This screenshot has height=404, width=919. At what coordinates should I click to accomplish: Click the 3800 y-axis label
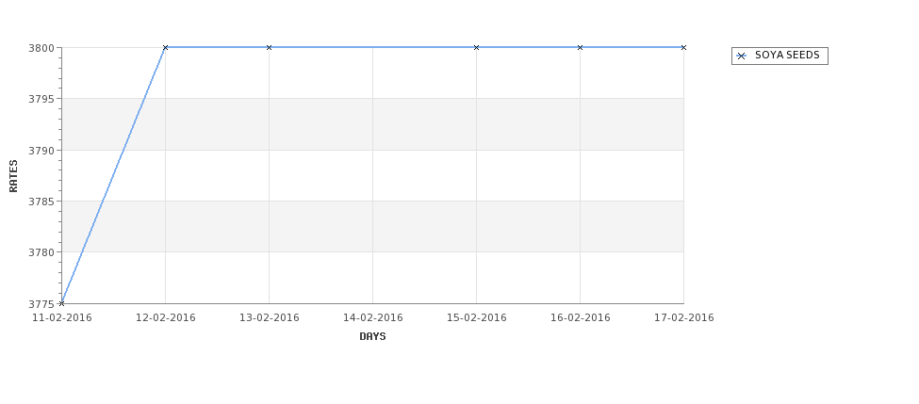click(41, 48)
